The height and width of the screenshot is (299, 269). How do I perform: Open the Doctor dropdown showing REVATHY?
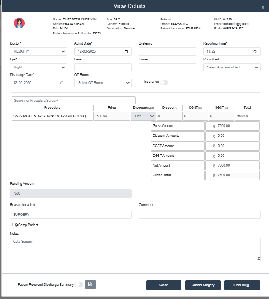coord(39,51)
